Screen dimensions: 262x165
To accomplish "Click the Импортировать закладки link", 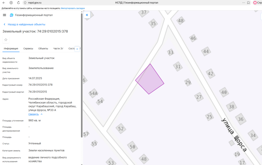I will [x=73, y=8].
